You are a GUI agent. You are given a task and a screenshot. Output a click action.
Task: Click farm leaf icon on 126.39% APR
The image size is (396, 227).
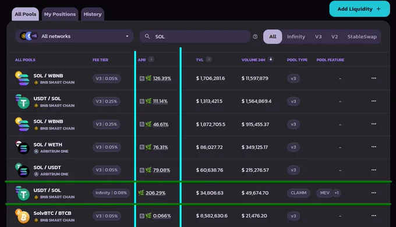[x=148, y=78]
